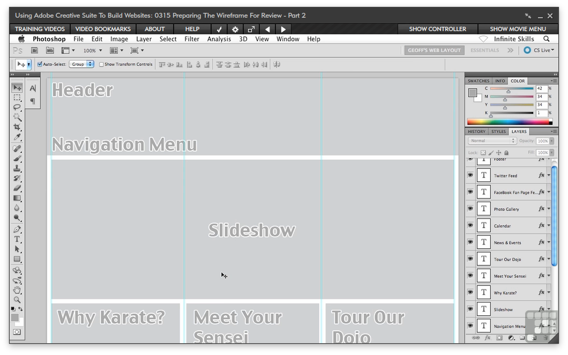Hide the Tour Our Dojo layer

click(x=470, y=258)
